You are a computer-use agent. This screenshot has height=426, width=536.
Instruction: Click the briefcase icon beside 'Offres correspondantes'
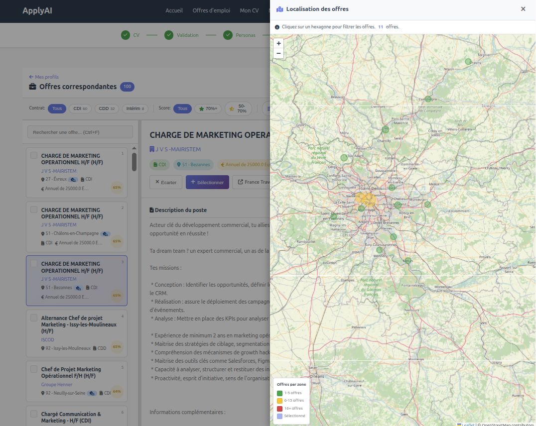click(x=32, y=86)
